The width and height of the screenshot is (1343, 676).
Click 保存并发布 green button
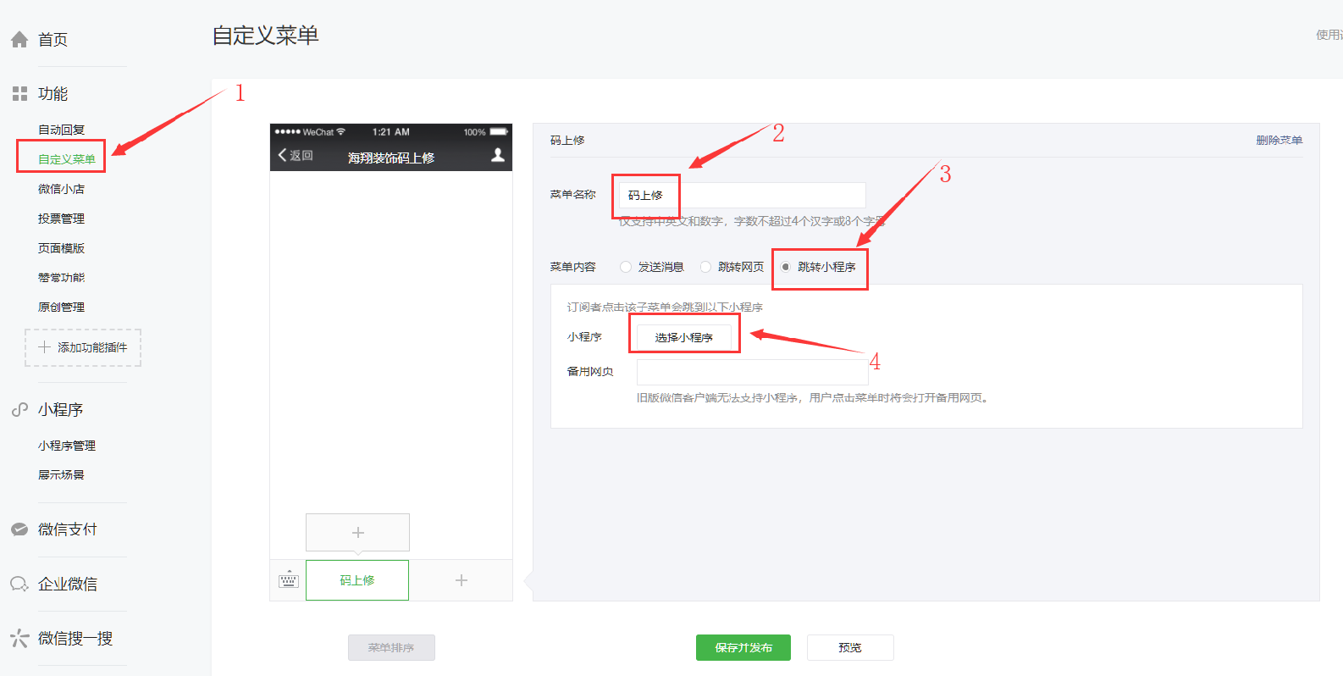(x=743, y=647)
